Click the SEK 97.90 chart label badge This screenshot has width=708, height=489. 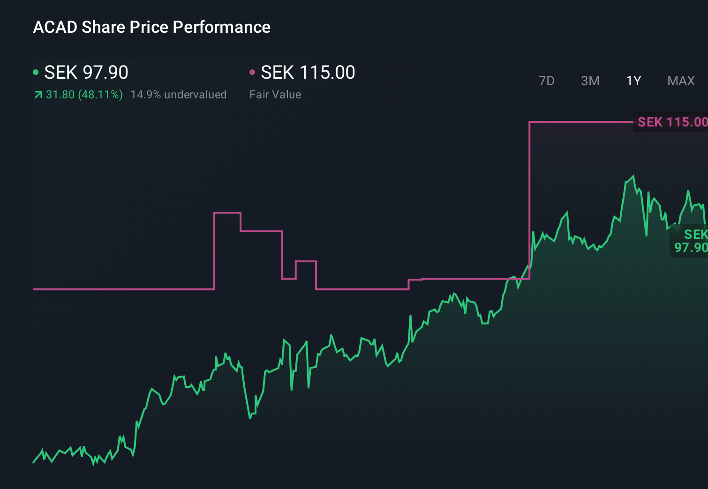click(689, 241)
